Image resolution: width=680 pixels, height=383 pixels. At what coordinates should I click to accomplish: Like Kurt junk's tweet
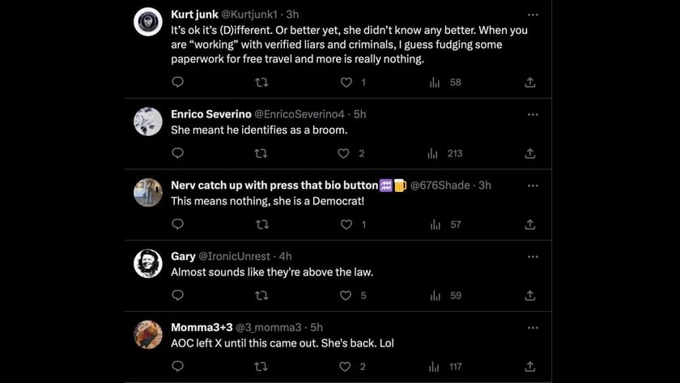click(x=346, y=83)
